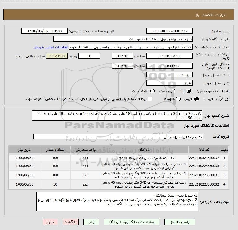Click the 'استان محل تحویل' field
The image size is (238, 230).
pos(169,75)
